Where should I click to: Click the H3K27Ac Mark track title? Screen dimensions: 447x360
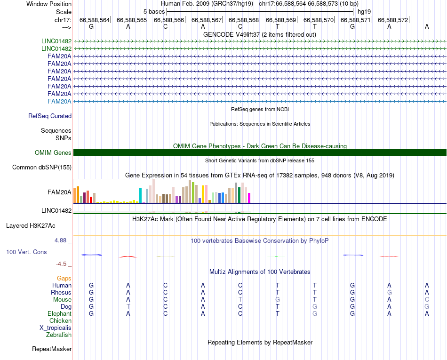pyautogui.click(x=260, y=219)
